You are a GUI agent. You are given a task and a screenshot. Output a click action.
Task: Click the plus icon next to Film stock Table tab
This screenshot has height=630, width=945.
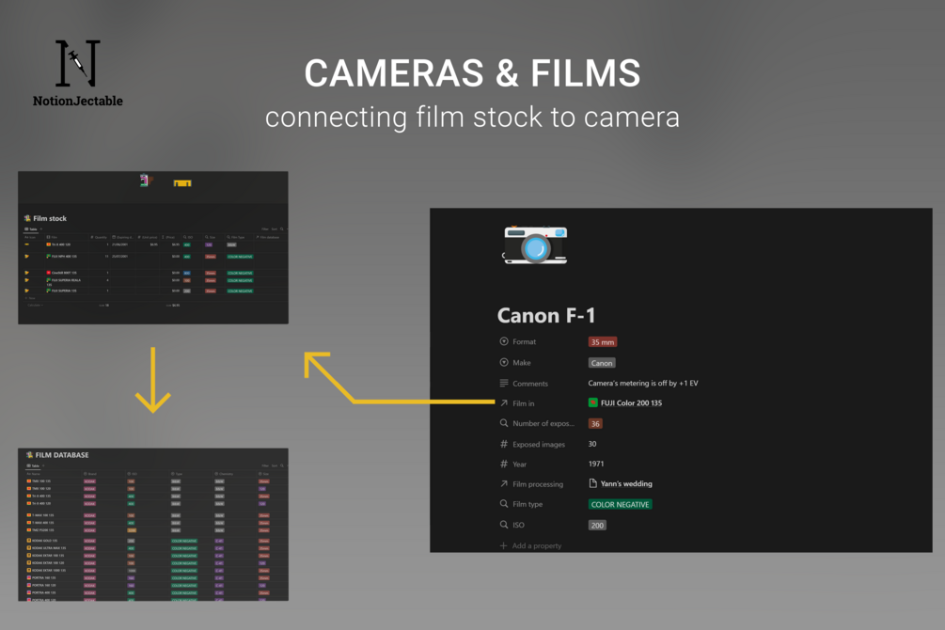click(41, 229)
